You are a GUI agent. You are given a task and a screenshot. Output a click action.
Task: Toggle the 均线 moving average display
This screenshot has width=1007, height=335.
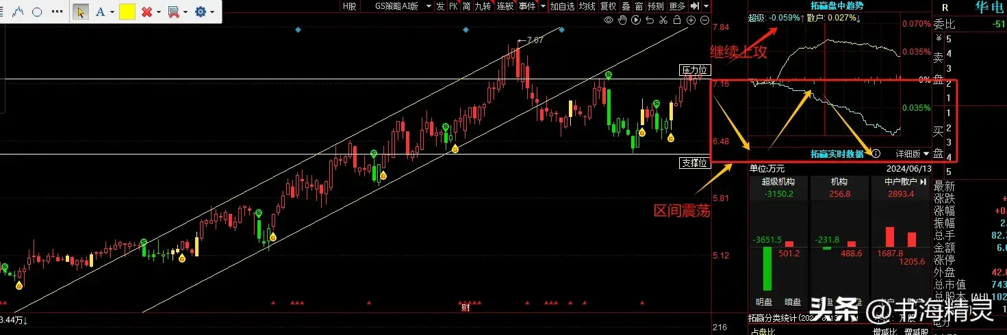587,6
